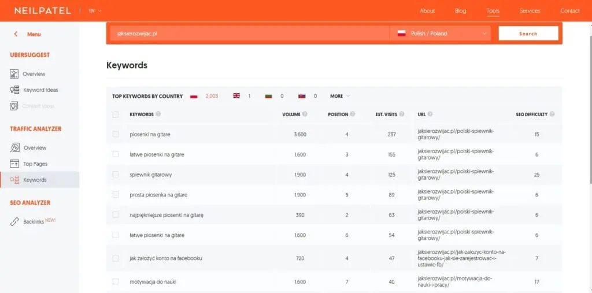The image size is (592, 293).
Task: Click keyword 'prosta piosenka na gitare'
Action: click(158, 195)
